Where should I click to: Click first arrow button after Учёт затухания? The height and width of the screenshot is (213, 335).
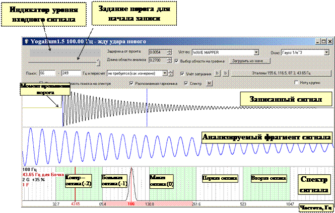point(218,73)
